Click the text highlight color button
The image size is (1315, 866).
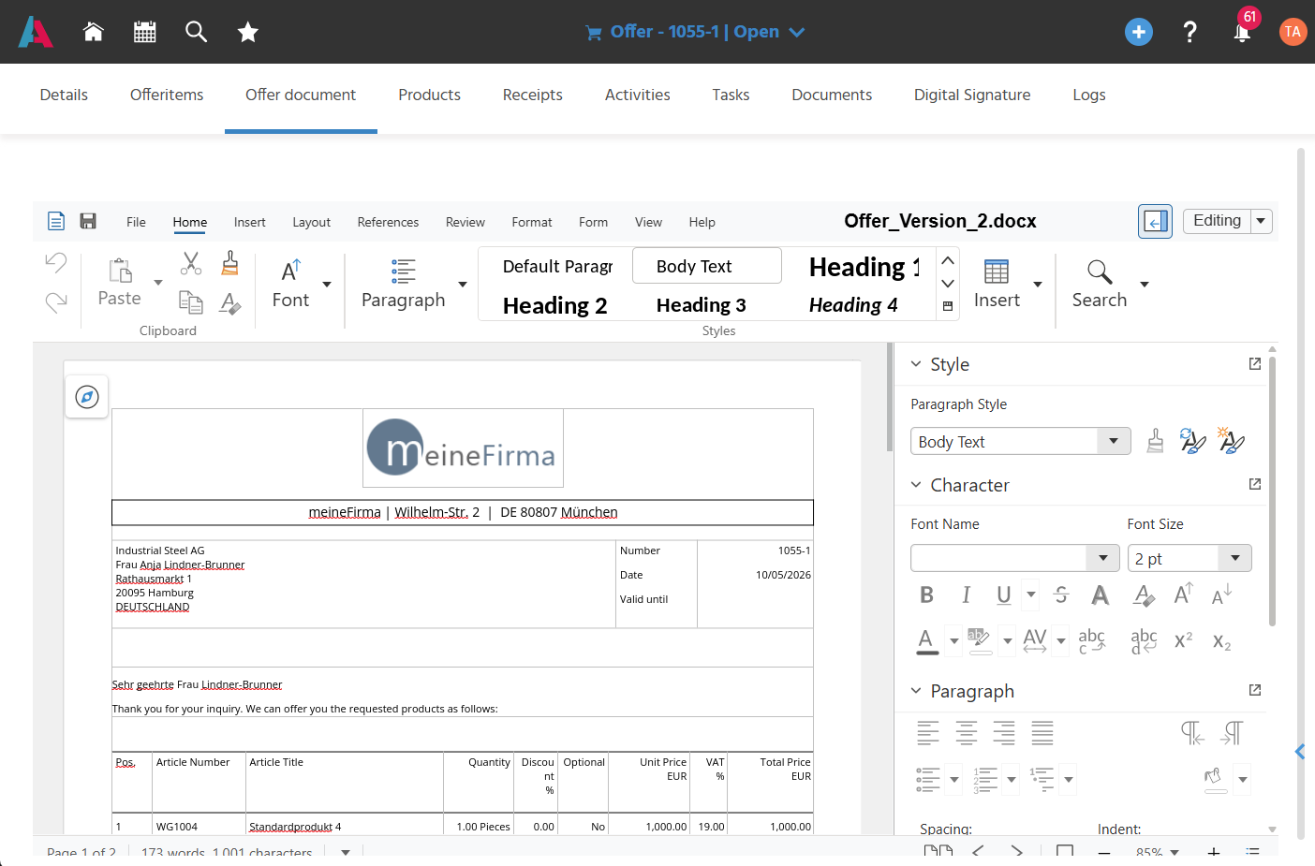coord(979,641)
